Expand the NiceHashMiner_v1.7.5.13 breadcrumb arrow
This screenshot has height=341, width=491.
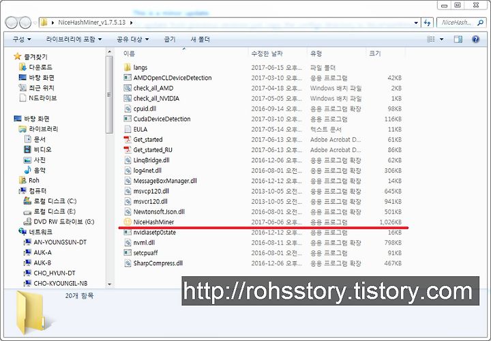[x=131, y=23]
